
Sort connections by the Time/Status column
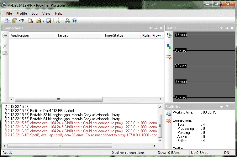click(122, 35)
